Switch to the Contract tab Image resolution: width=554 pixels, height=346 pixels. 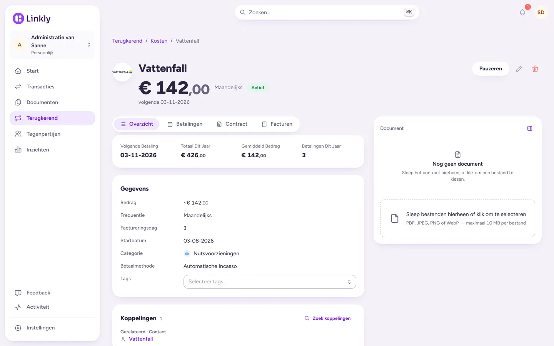click(x=232, y=124)
